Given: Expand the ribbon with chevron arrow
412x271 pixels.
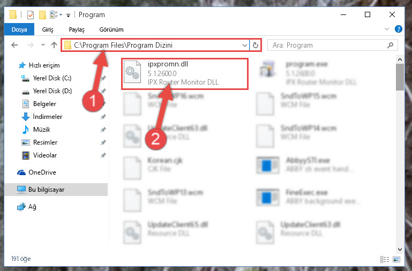Looking at the screenshot, I should (386, 29).
